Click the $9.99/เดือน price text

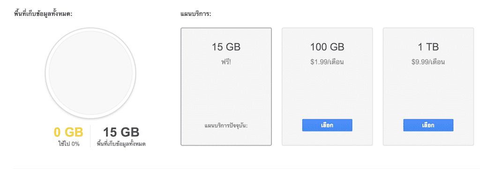coord(428,62)
